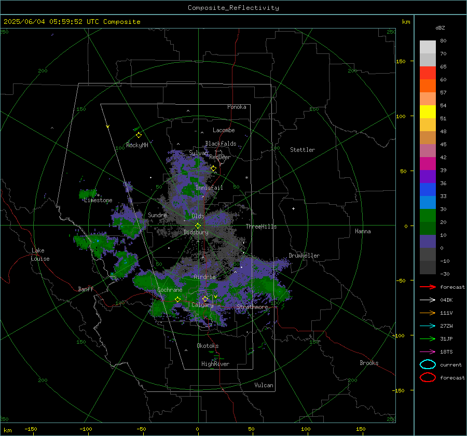
Task: Click the yellow diamond marker above Calgary
Action: 205,299
